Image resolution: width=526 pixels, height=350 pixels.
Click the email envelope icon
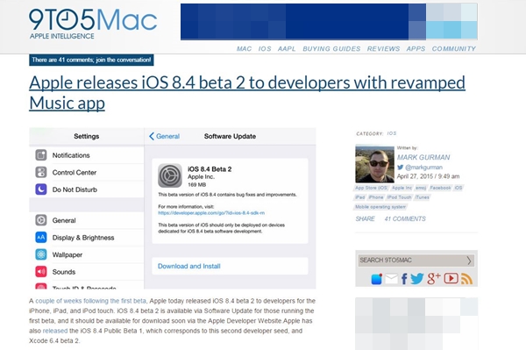(x=391, y=279)
